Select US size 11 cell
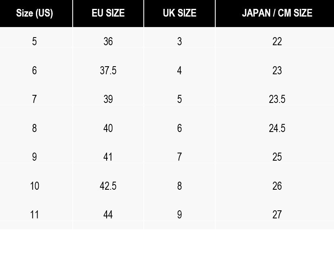Screen dimensions: 334x264 coord(34,215)
